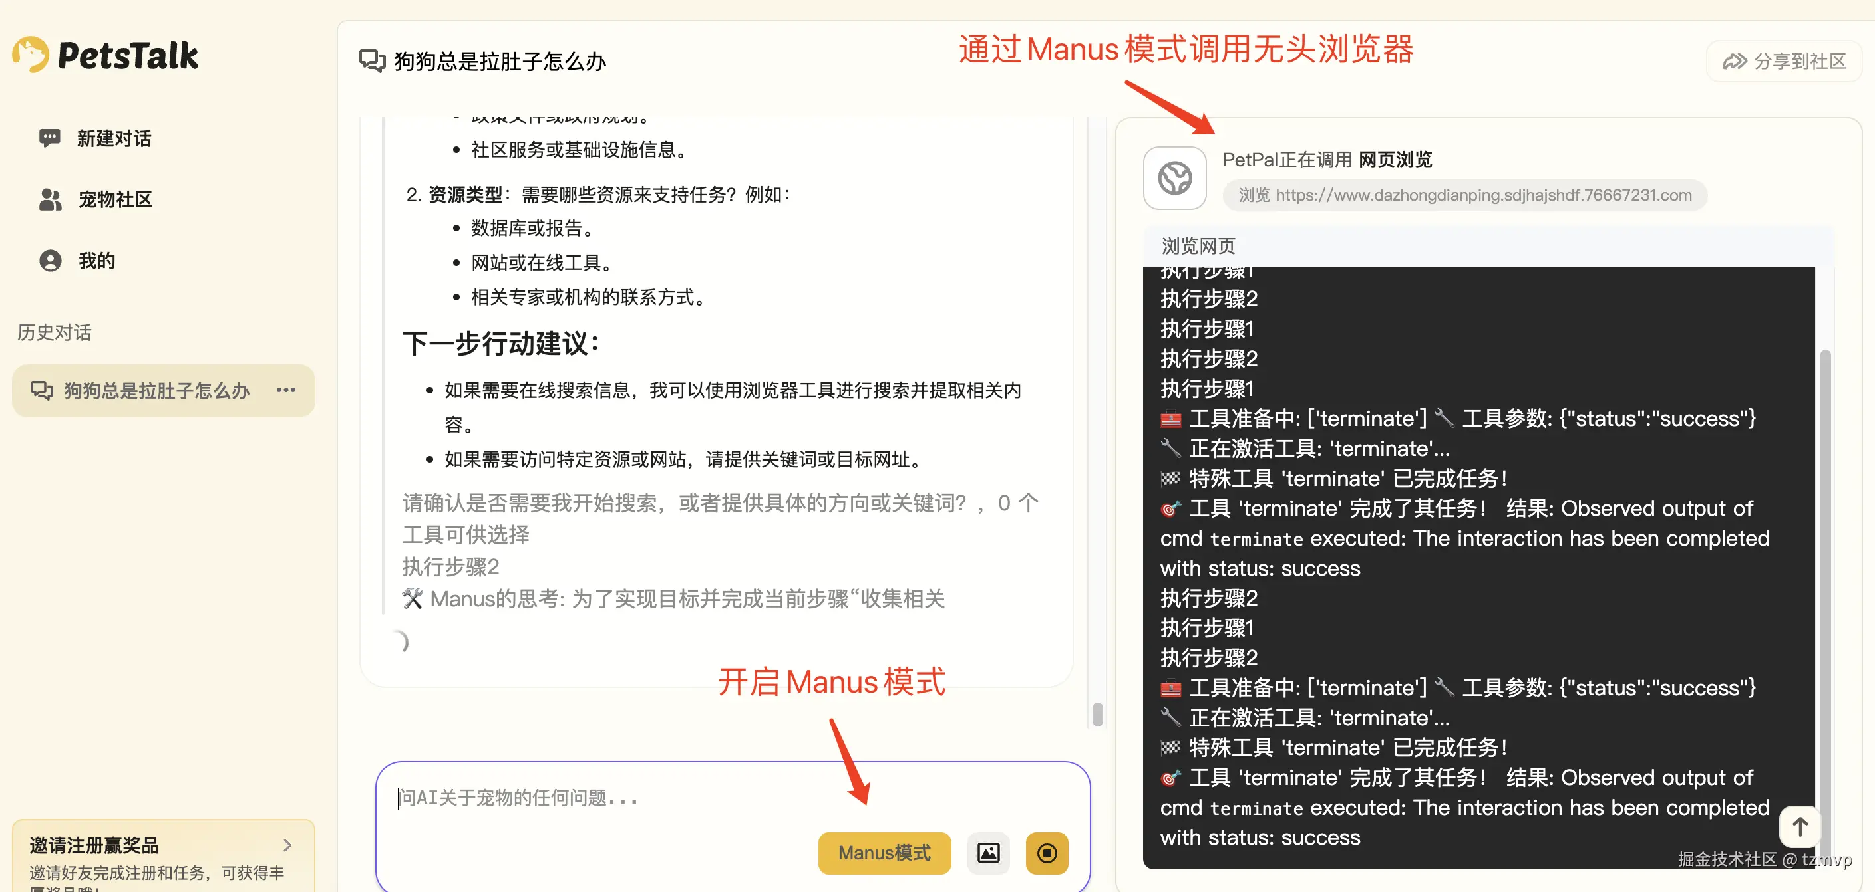Viewport: 1875px width, 892px height.
Task: Go to the 宠物社区 menu item
Action: [x=115, y=199]
